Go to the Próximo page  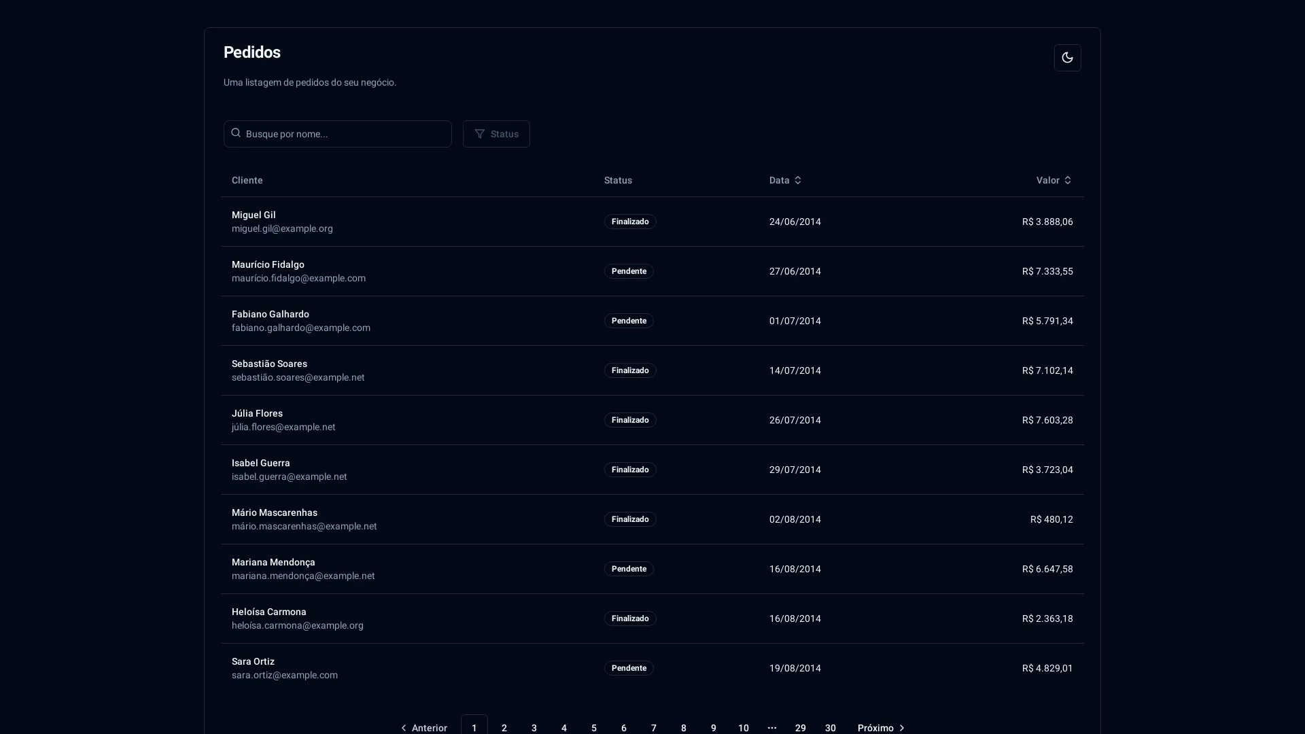pyautogui.click(x=882, y=727)
